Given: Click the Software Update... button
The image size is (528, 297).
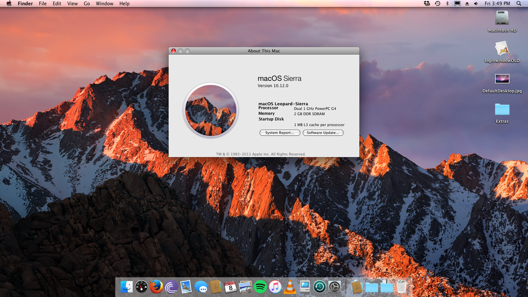Looking at the screenshot, I should point(323,133).
